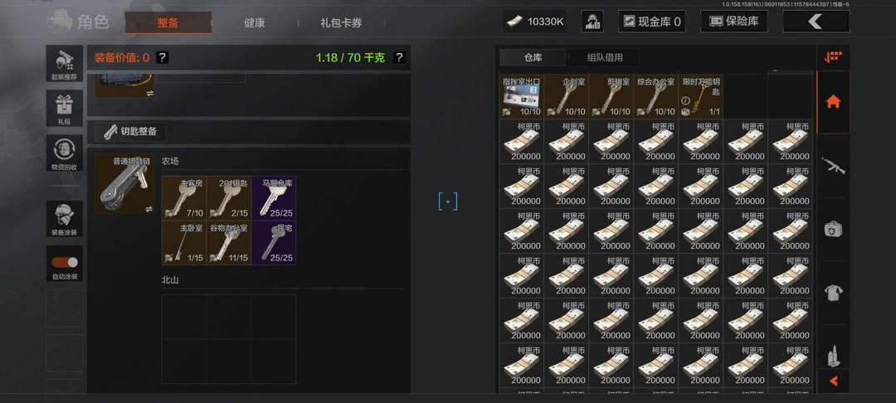
Task: Open the 保险库 safe vault button
Action: click(734, 21)
